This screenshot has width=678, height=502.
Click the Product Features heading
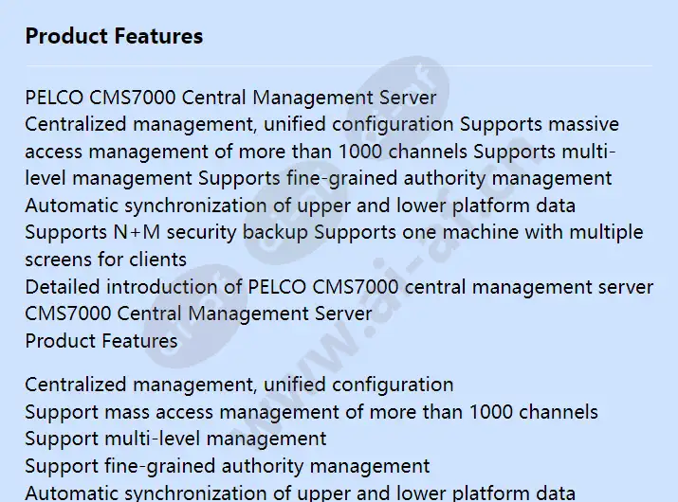pos(114,36)
